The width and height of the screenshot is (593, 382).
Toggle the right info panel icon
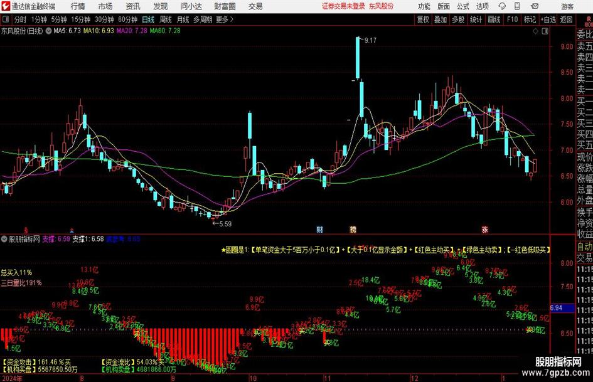point(545,31)
